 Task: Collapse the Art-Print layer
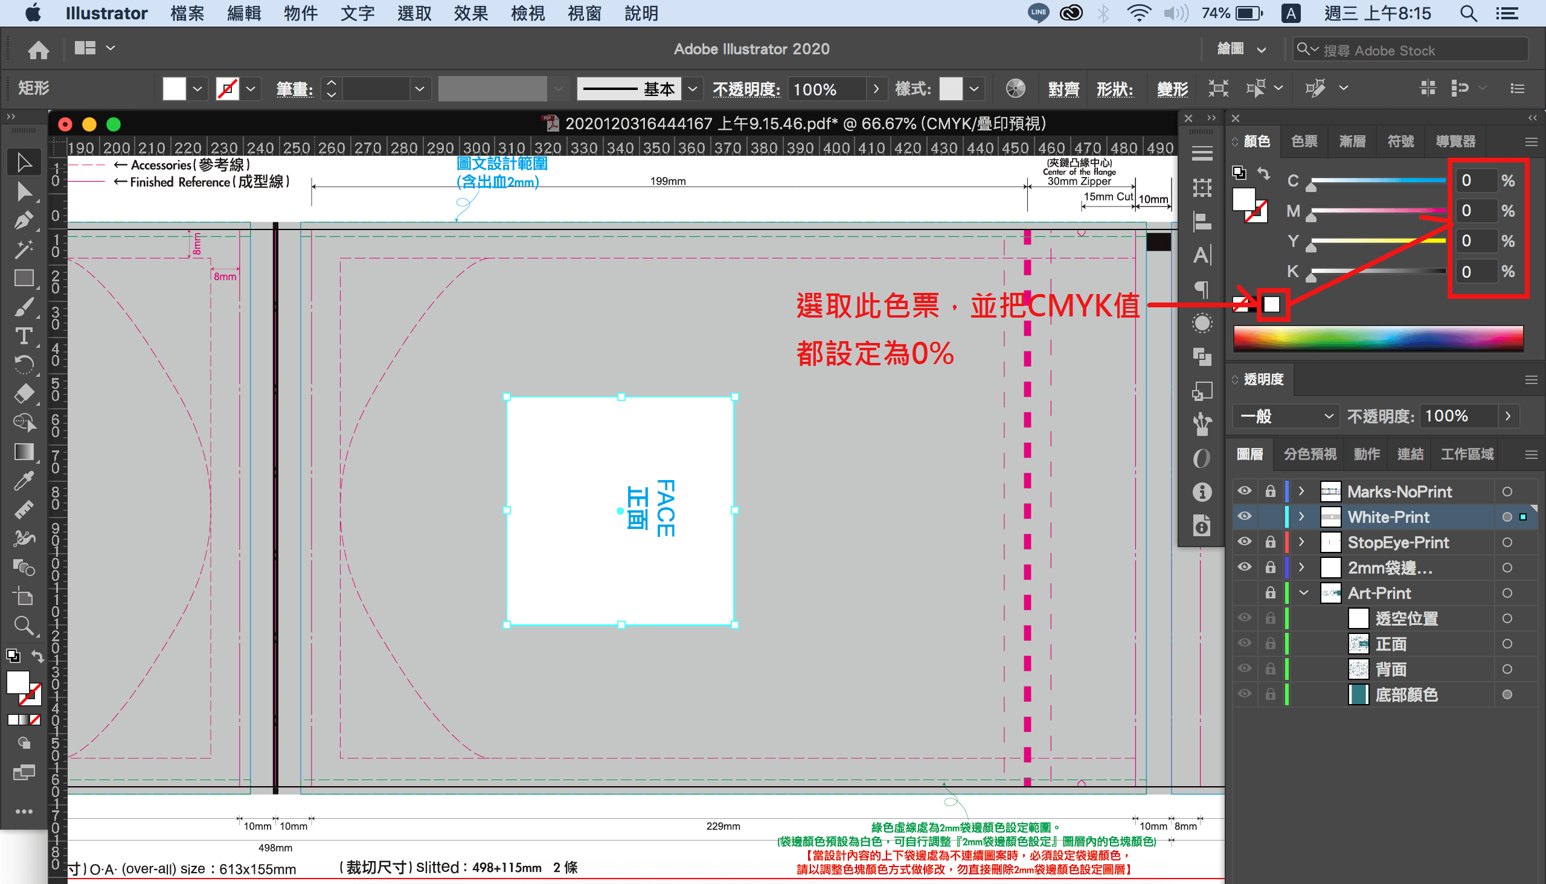[1303, 593]
